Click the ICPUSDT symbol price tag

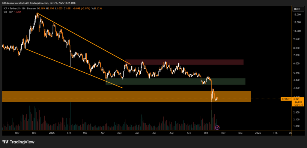tap(286, 98)
